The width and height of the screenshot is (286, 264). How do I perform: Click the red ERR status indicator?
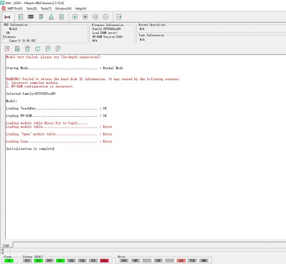104,260
